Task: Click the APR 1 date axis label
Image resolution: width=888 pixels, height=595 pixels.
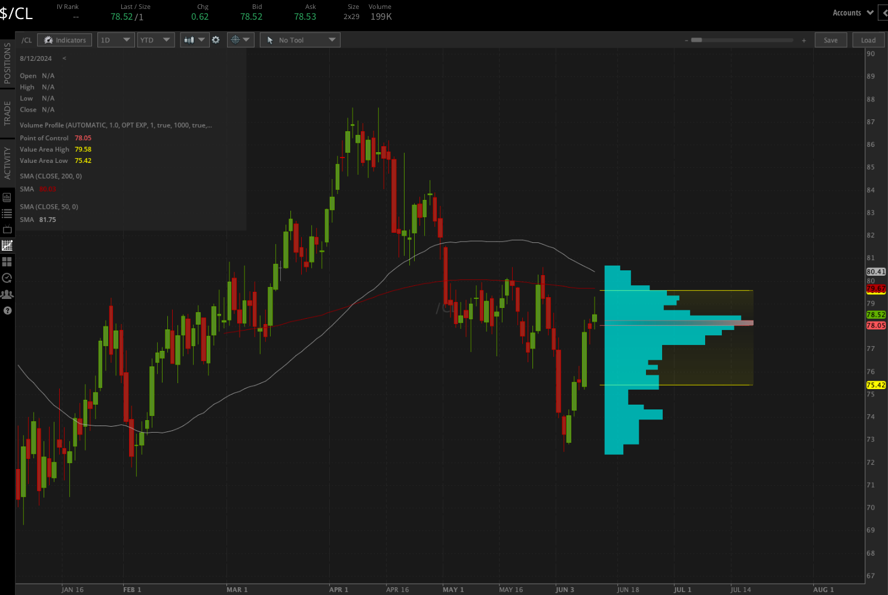Action: pyautogui.click(x=338, y=590)
